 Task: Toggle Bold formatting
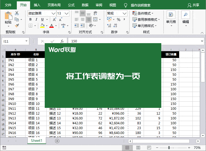30,19
